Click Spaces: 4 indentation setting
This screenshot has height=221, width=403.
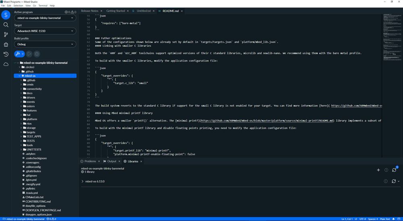373,219
